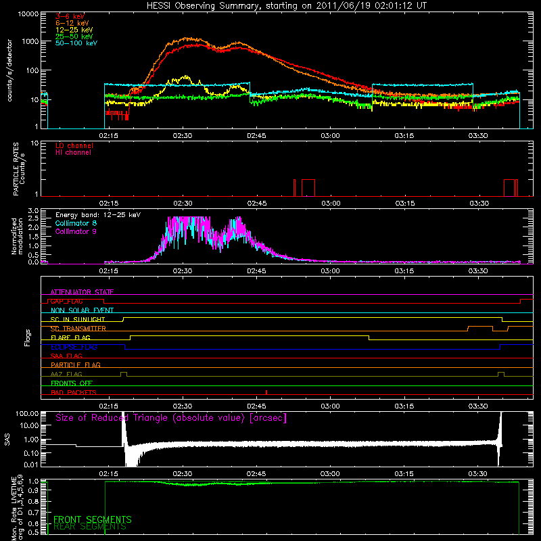Click the HI channel legend label

[x=74, y=152]
